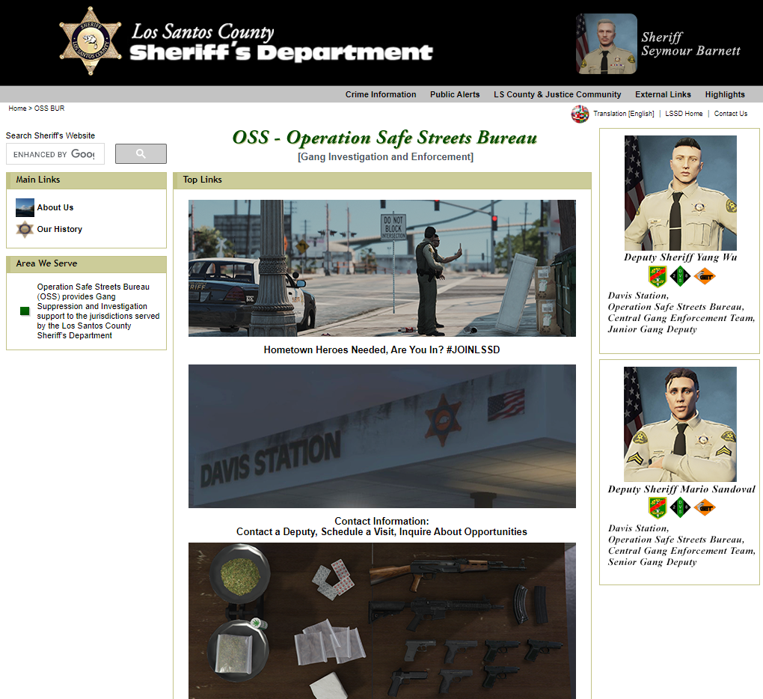This screenshot has height=699, width=763.
Task: Open the Our History link
Action: (x=59, y=229)
